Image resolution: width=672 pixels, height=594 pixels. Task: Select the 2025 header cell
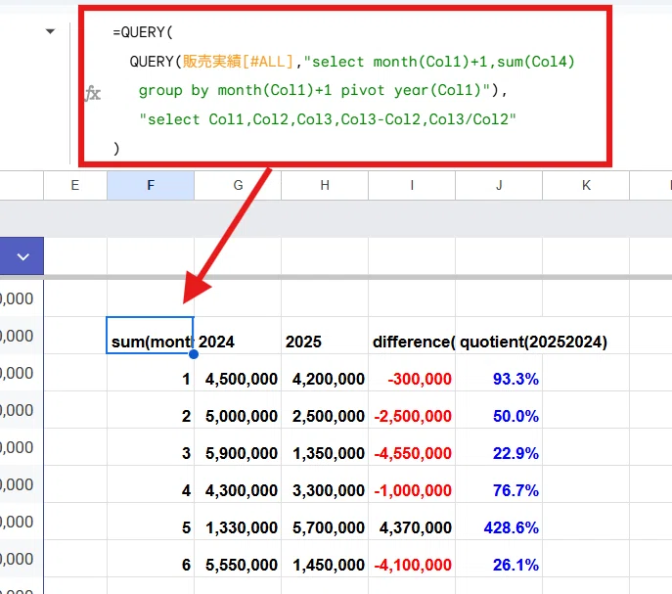[325, 336]
